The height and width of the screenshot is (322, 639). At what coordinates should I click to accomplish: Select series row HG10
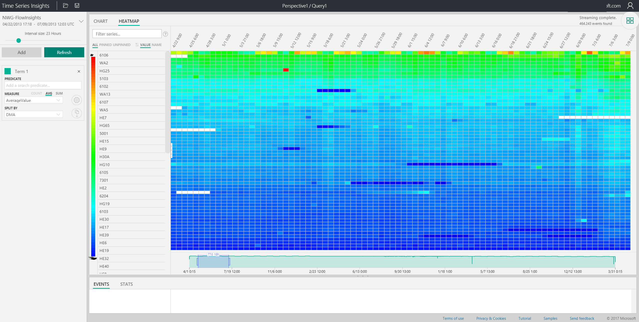pos(131,165)
